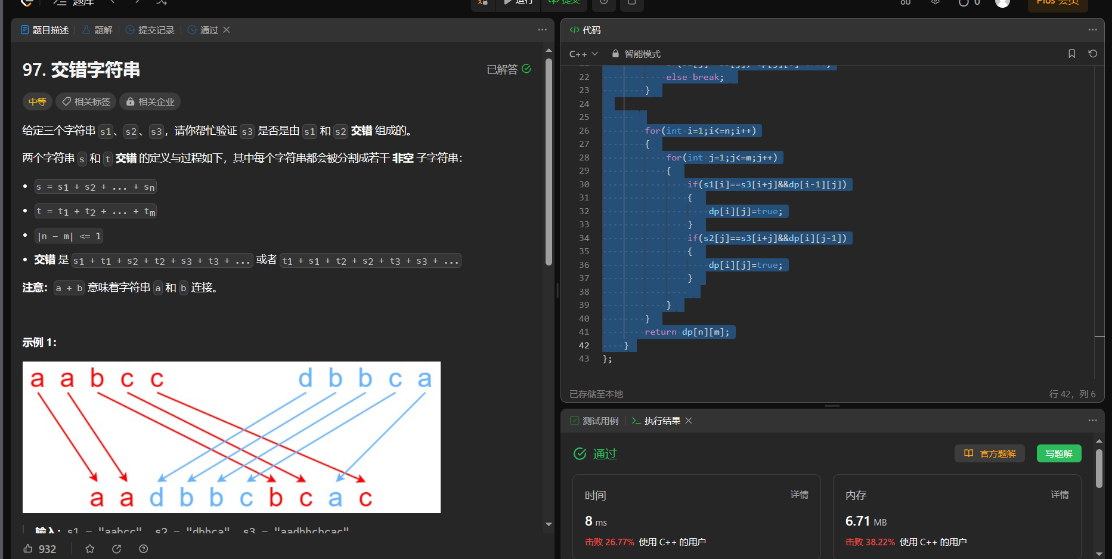Click line number 42 in the gutter
The width and height of the screenshot is (1112, 559).
pyautogui.click(x=584, y=345)
